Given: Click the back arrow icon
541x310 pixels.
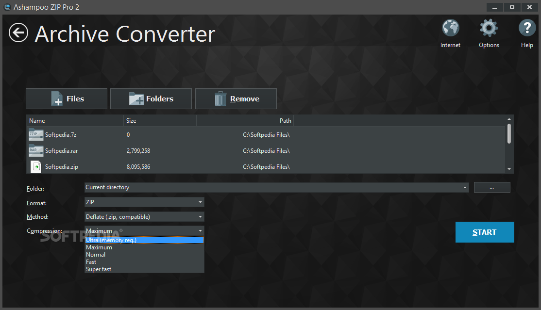Looking at the screenshot, I should click(18, 33).
